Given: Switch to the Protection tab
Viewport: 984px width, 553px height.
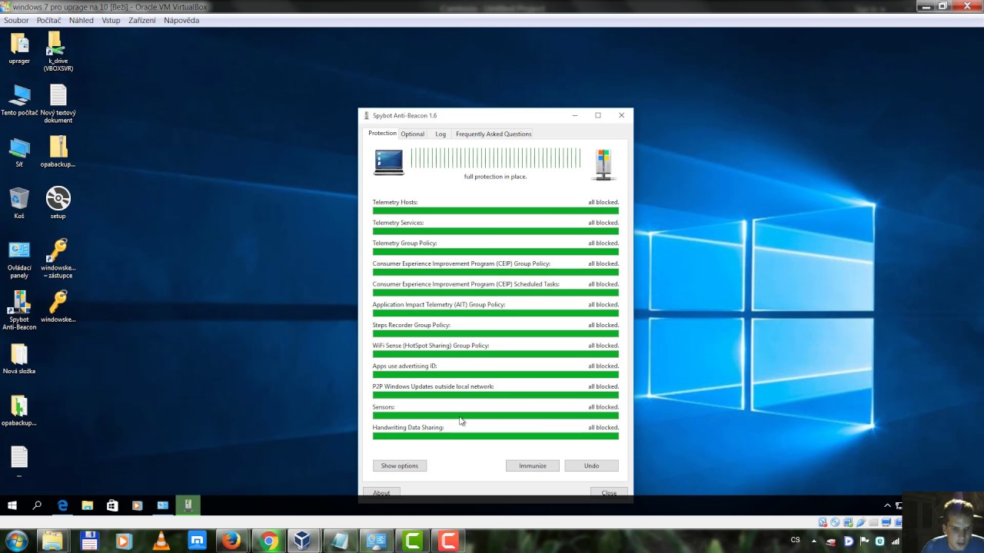Looking at the screenshot, I should [x=382, y=134].
